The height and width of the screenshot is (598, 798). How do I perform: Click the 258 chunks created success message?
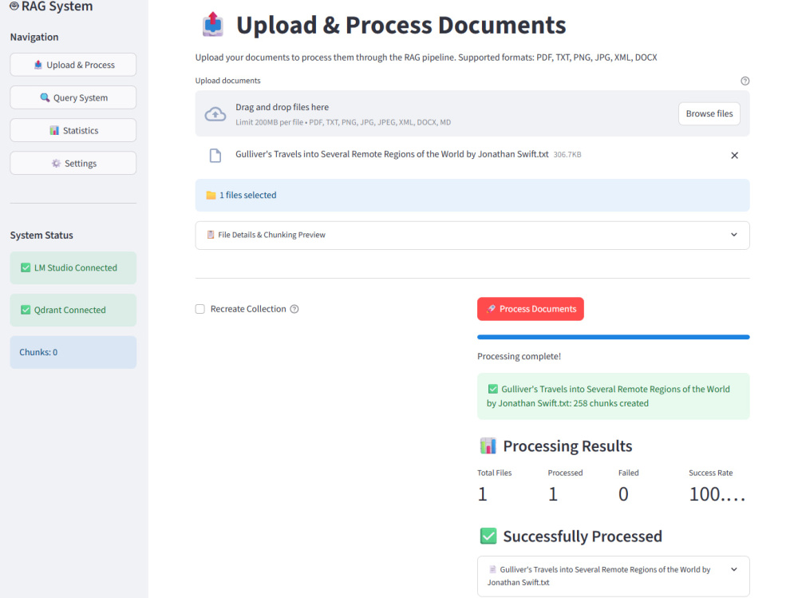pos(613,396)
